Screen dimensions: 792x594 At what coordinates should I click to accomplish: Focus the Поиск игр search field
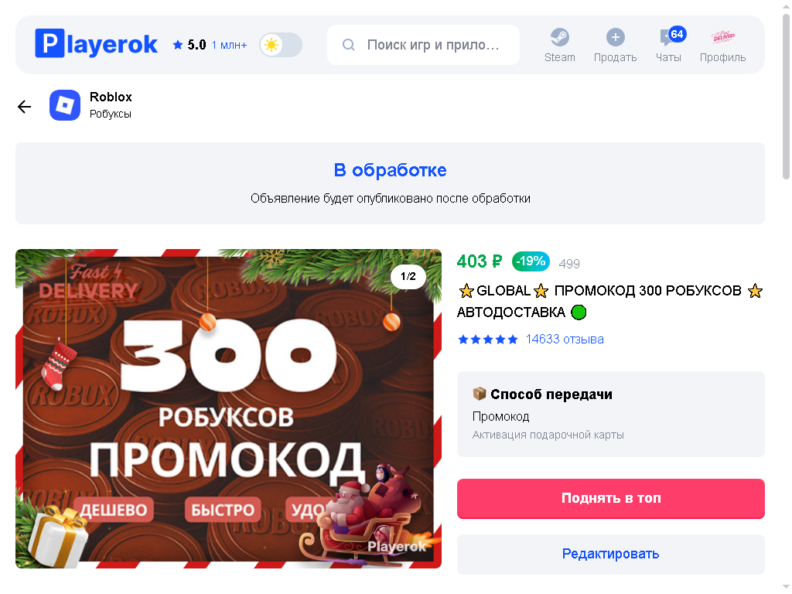click(x=423, y=45)
